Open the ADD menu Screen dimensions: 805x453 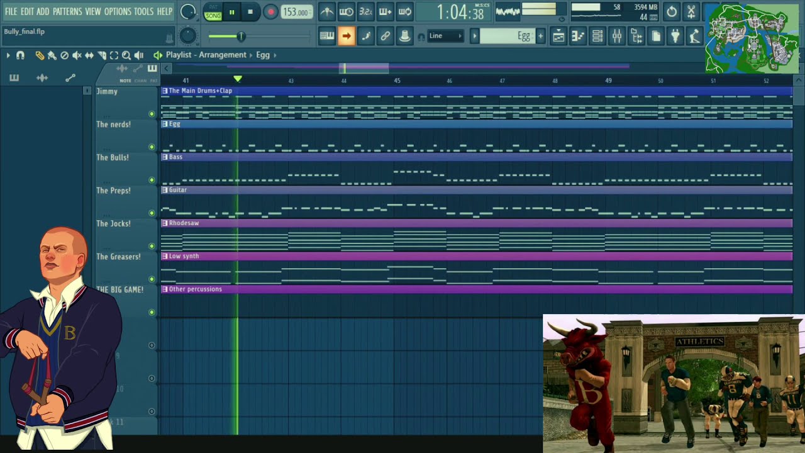coord(43,11)
